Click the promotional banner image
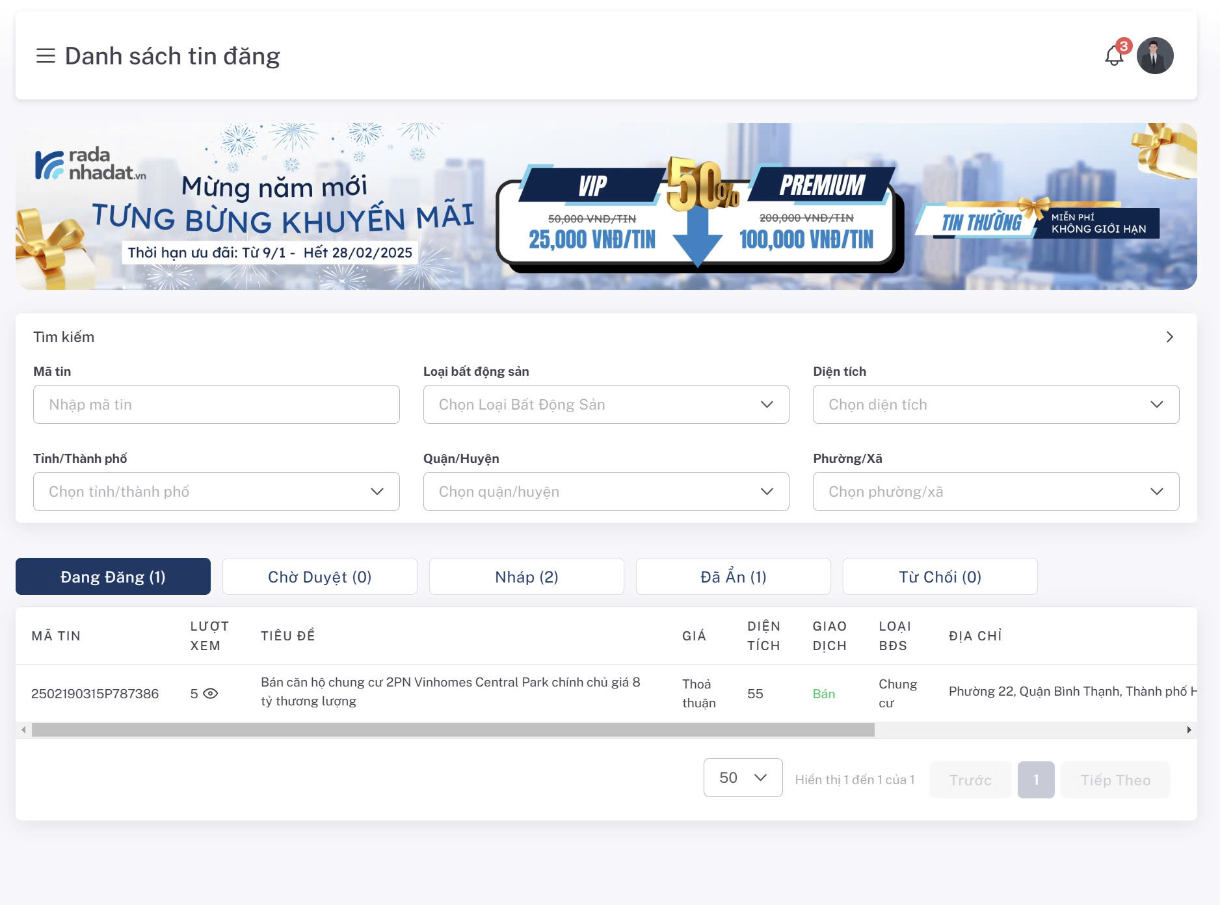This screenshot has height=905, width=1220. [606, 206]
